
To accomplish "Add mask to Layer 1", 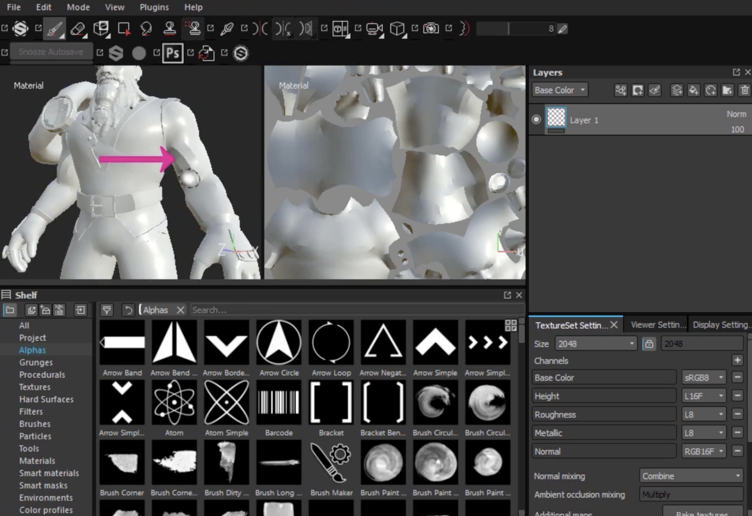I will [x=638, y=90].
